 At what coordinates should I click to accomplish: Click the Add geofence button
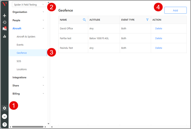tap(175, 10)
